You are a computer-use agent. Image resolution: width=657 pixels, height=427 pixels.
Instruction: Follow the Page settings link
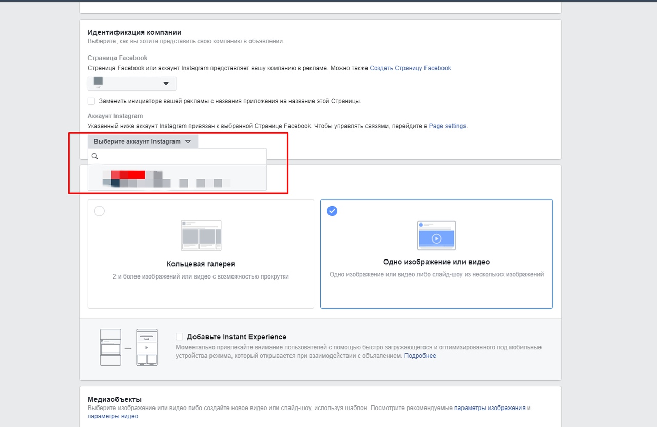pos(448,126)
